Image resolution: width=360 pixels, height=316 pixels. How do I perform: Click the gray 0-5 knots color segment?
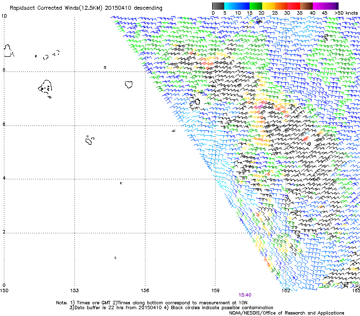coord(218,6)
